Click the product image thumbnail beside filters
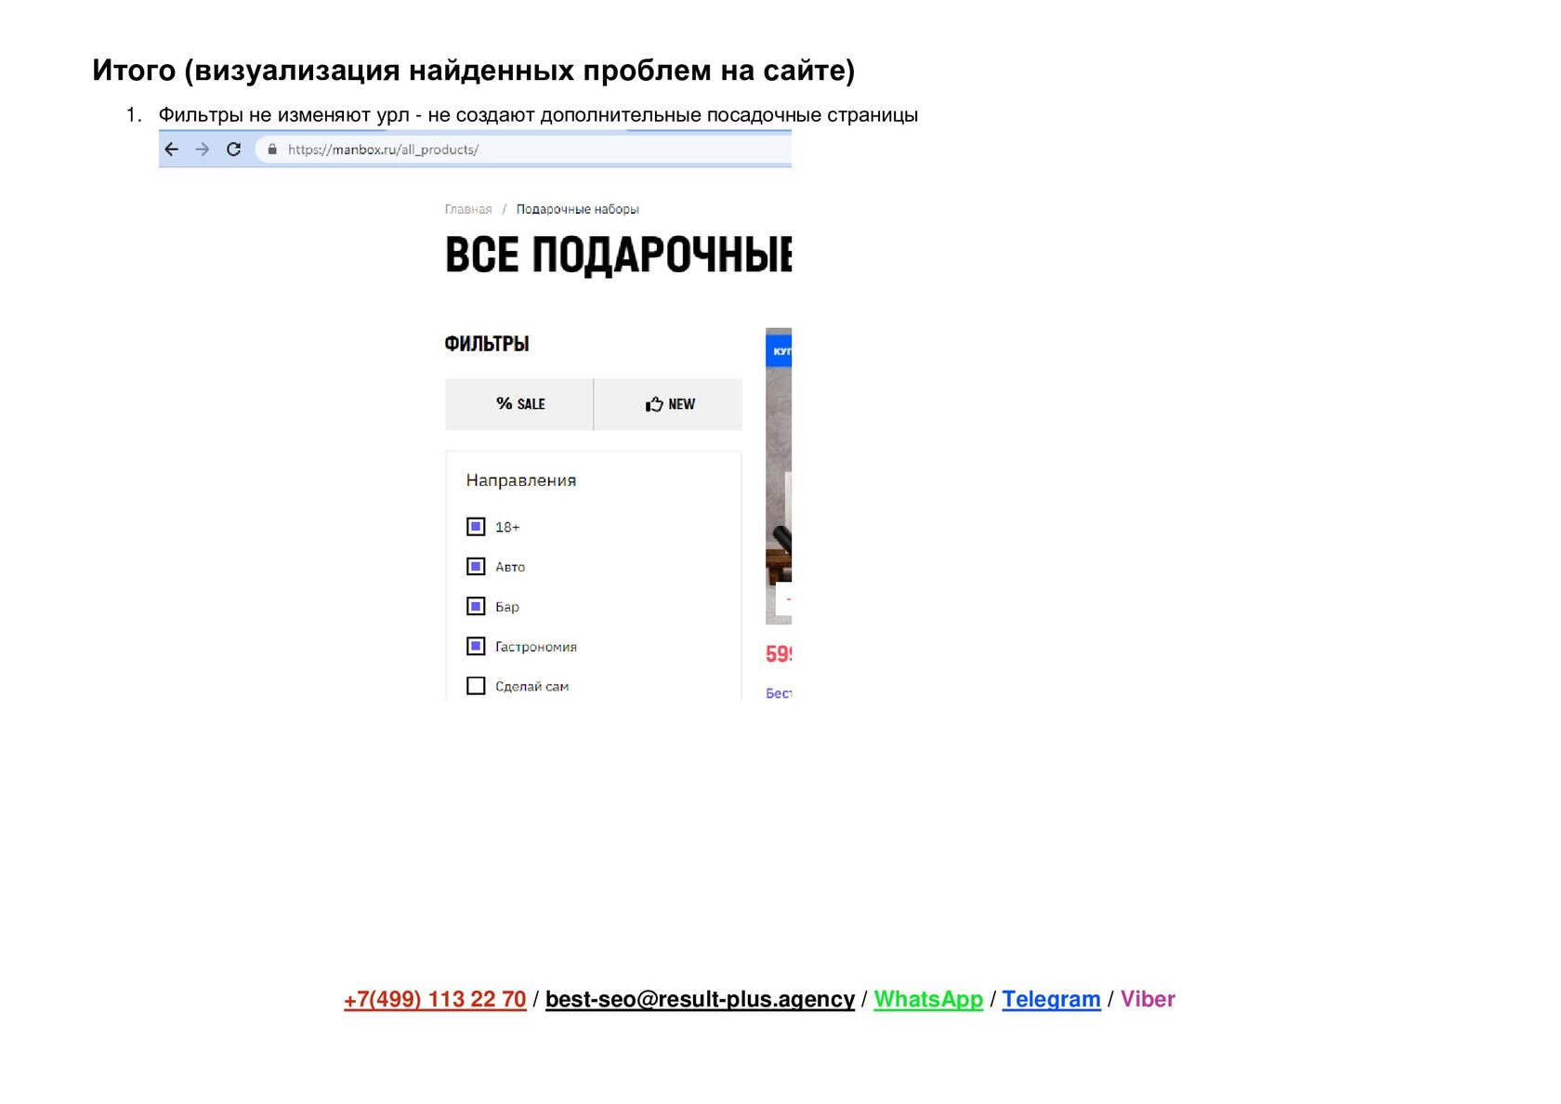1561x1104 pixels. (x=779, y=476)
